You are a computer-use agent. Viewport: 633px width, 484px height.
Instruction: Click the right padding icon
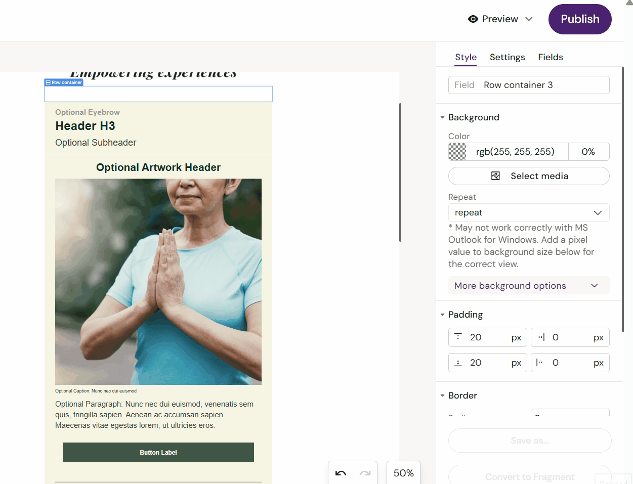pos(541,337)
